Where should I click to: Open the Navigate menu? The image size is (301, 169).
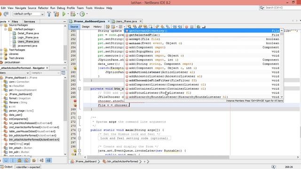pos(21,8)
